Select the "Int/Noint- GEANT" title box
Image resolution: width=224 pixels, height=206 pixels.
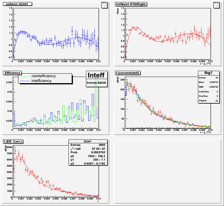[17, 4]
